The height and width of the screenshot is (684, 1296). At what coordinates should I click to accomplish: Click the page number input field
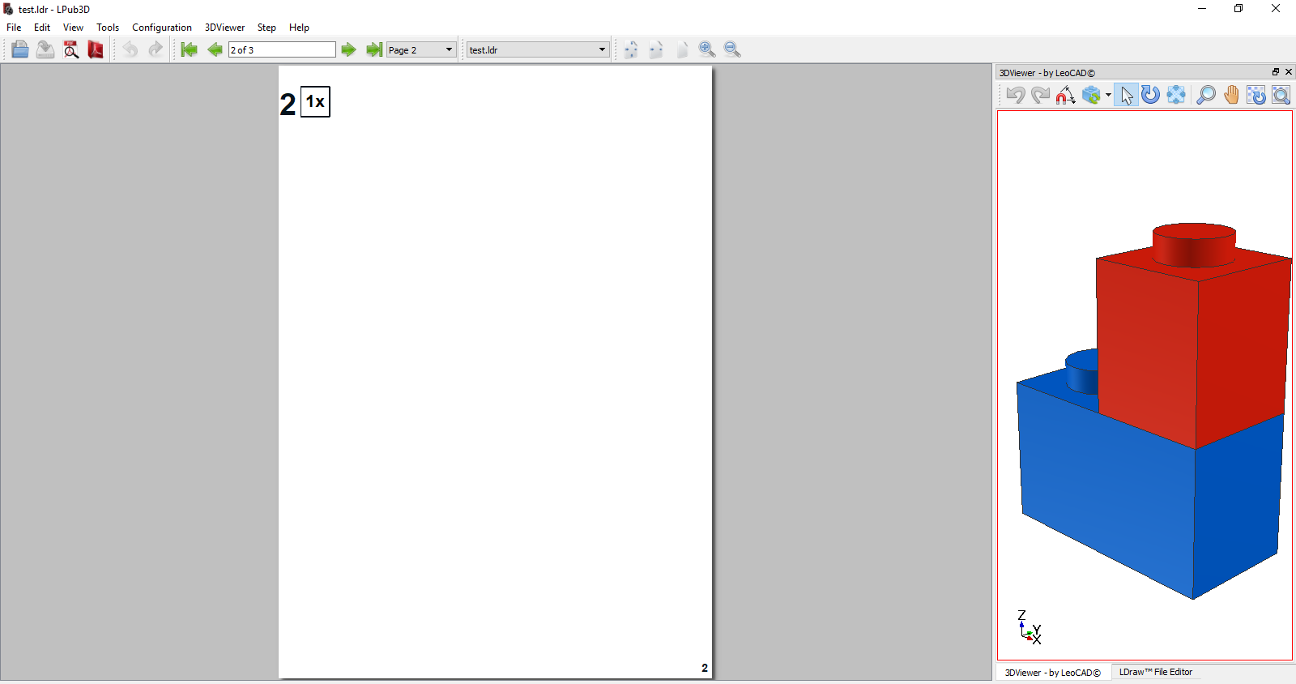(x=281, y=49)
